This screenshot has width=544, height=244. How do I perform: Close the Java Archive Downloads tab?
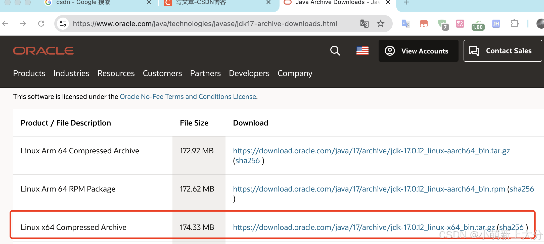coord(388,3)
